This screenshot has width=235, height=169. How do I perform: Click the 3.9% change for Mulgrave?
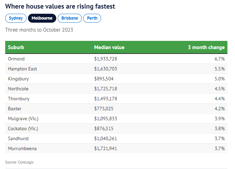(220, 119)
